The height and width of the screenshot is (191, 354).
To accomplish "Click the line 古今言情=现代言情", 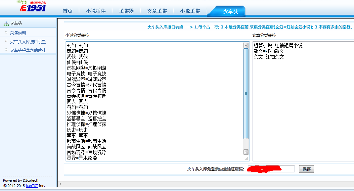I will click(x=86, y=85).
